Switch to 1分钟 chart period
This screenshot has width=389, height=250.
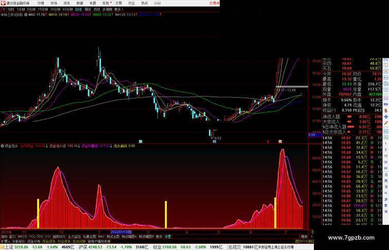click(21, 9)
